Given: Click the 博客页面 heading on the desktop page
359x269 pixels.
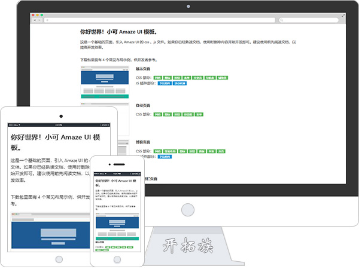Looking at the screenshot, I should point(143,142).
